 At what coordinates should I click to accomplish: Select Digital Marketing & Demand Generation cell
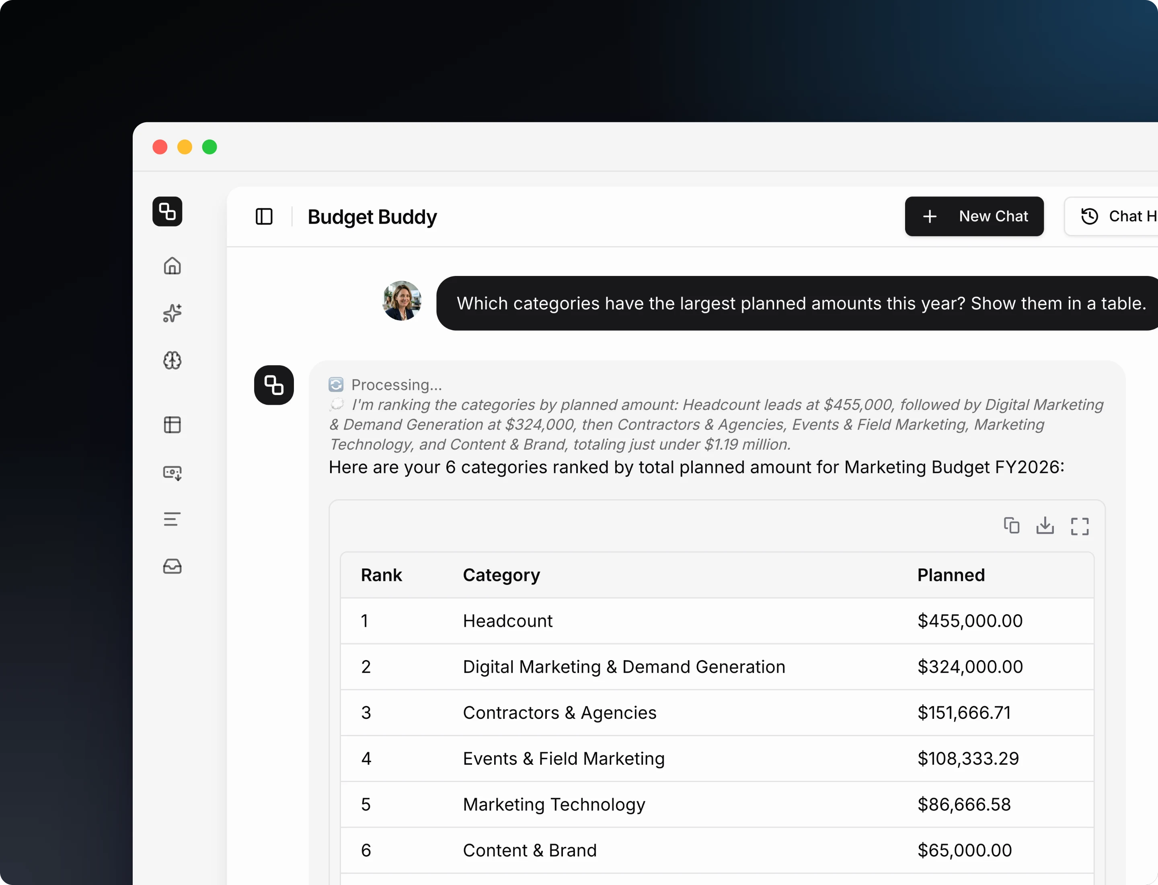pos(624,667)
